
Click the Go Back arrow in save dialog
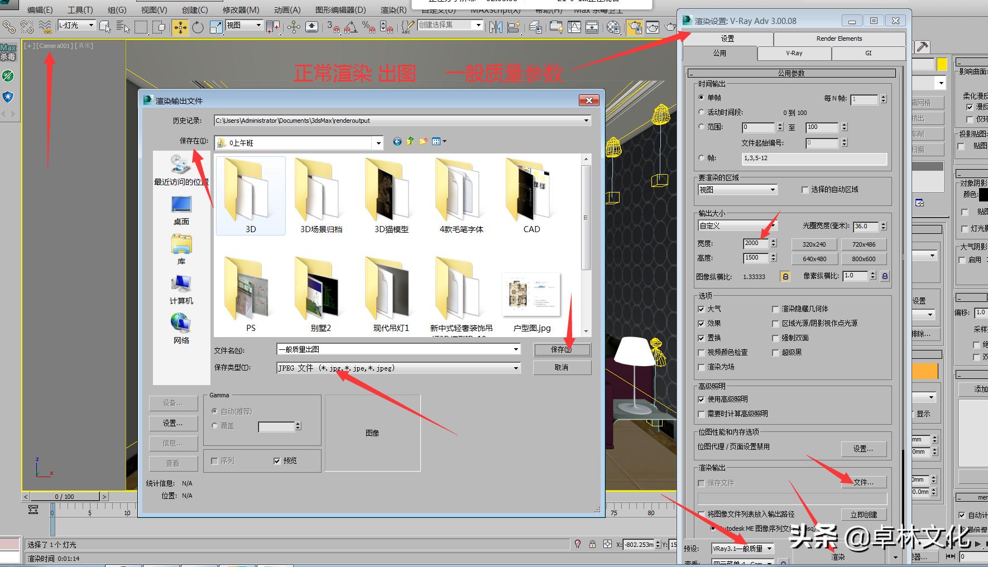[397, 142]
